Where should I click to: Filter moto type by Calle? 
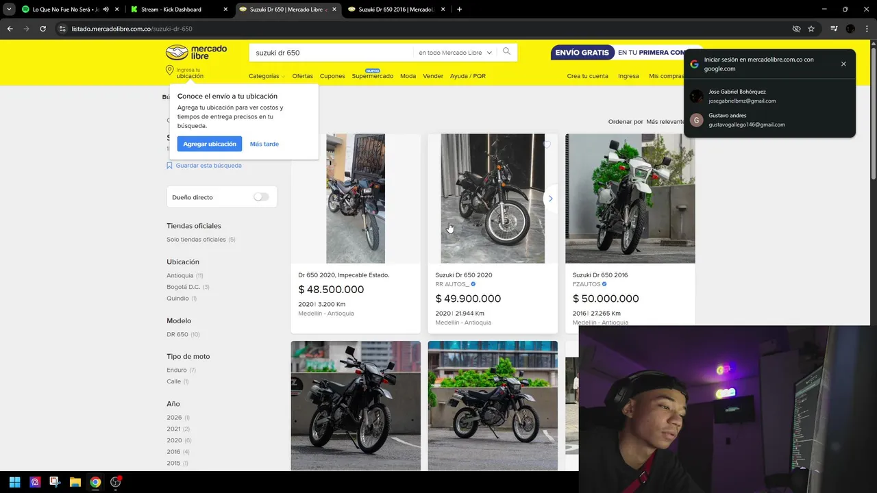(177, 381)
